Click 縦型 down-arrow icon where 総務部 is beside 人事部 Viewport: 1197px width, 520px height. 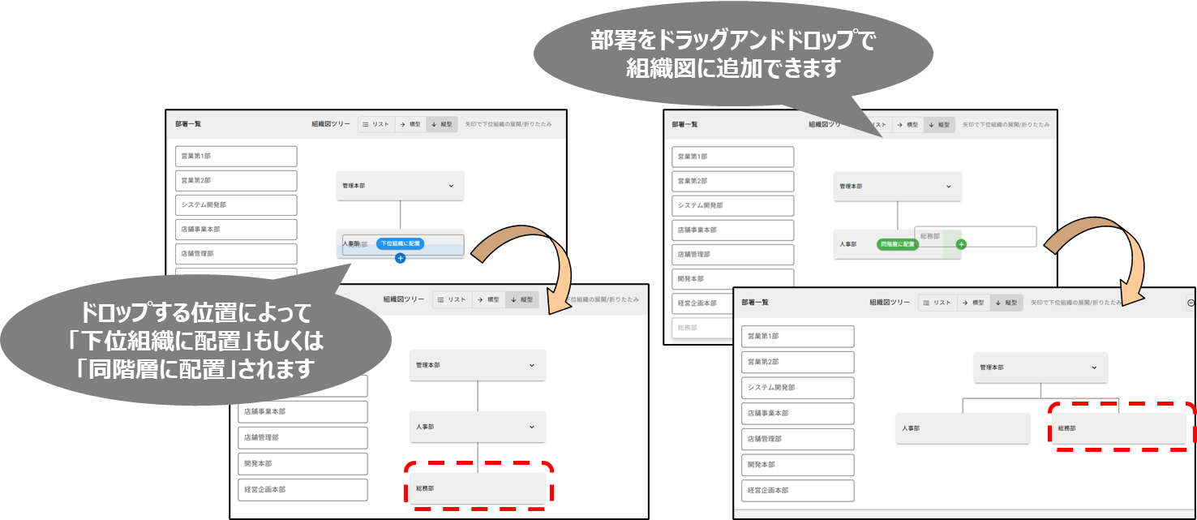coord(998,303)
